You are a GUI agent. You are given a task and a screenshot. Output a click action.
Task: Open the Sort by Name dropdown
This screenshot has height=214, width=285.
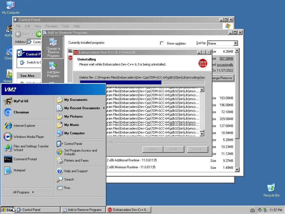235,43
